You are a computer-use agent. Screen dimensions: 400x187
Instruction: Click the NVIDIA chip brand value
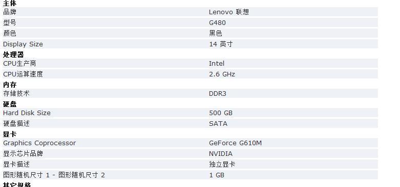(x=221, y=153)
